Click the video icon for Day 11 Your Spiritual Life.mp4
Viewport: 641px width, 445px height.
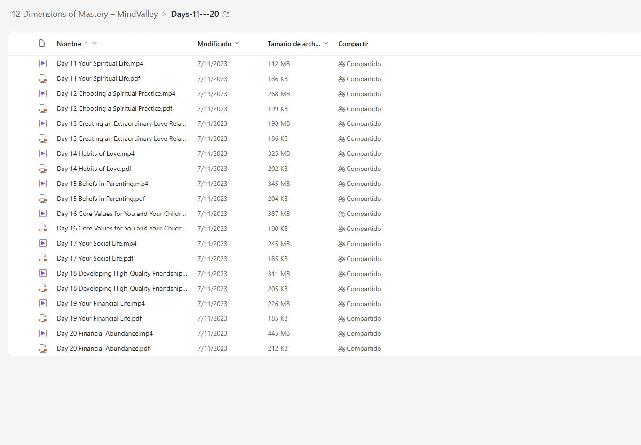point(43,63)
